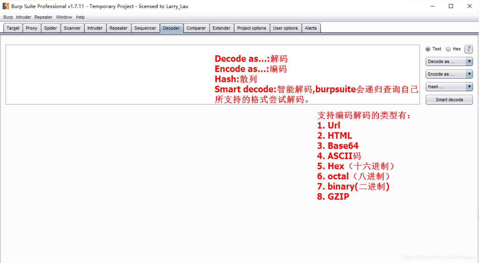Click the Burp Suite logo in title bar
Image resolution: width=479 pixels, height=263 pixels.
click(6, 6)
